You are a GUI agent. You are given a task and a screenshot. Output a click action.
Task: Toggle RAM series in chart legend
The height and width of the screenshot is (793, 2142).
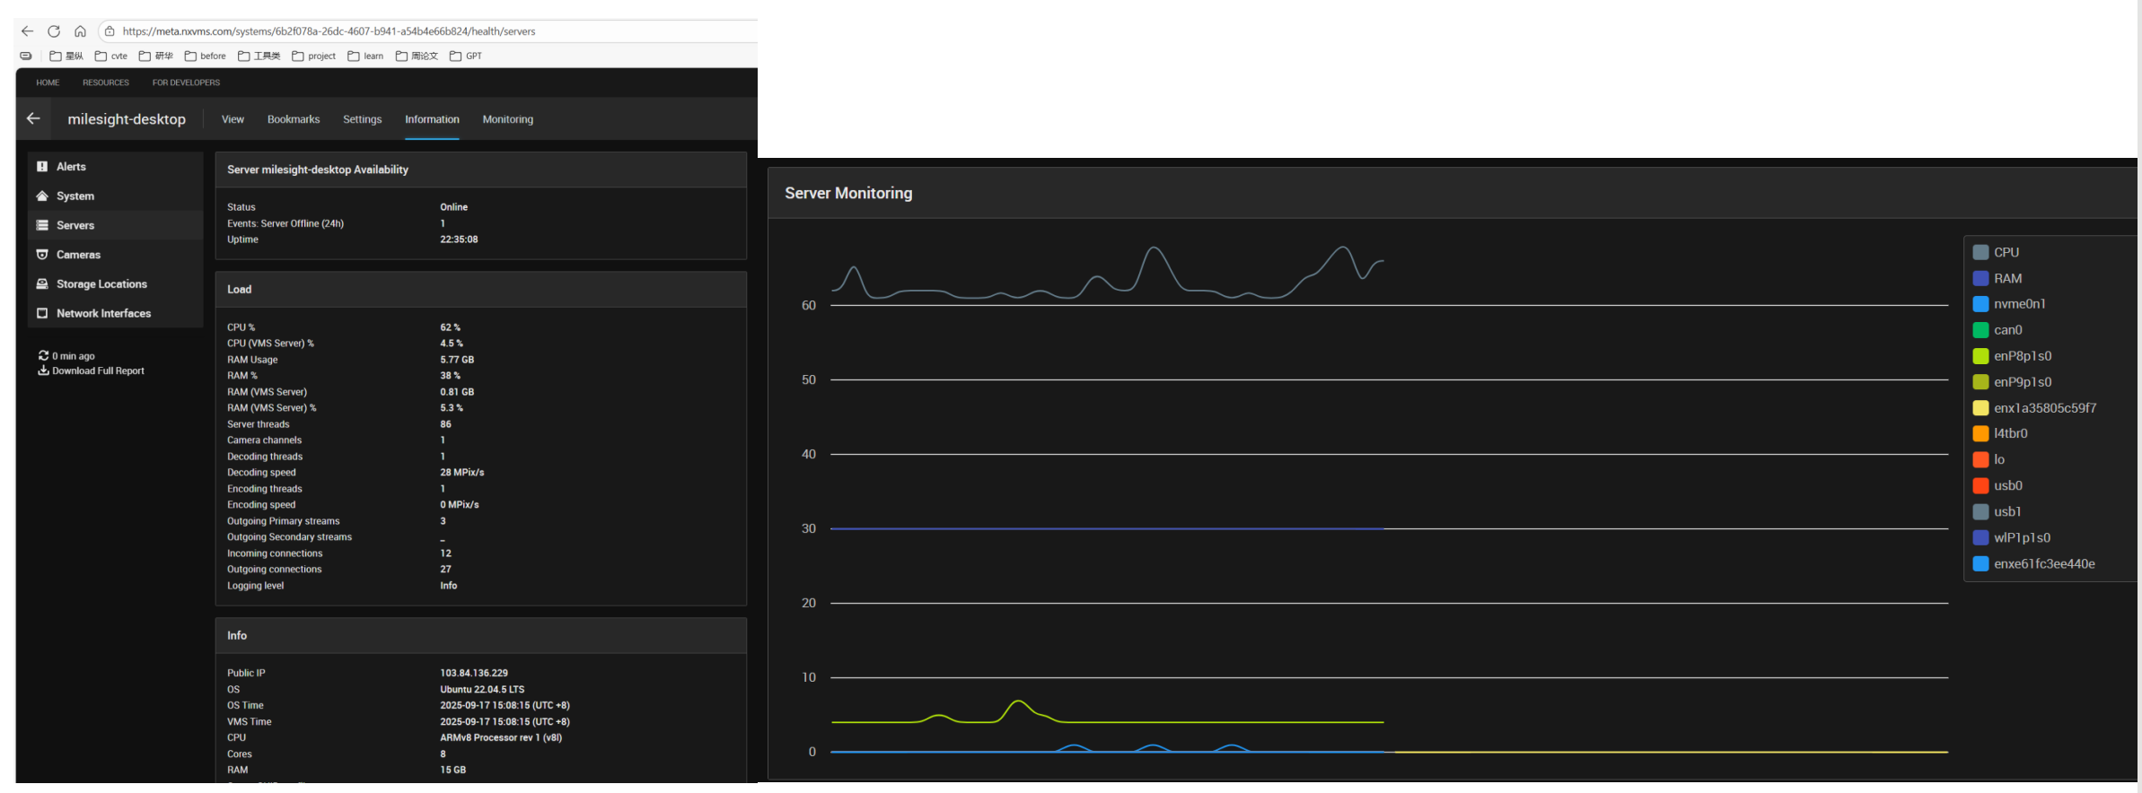(1980, 279)
